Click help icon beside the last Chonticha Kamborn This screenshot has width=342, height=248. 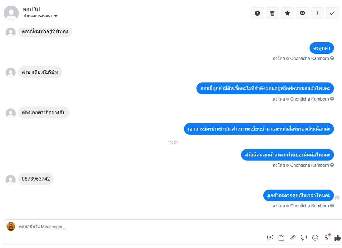pyautogui.click(x=332, y=206)
